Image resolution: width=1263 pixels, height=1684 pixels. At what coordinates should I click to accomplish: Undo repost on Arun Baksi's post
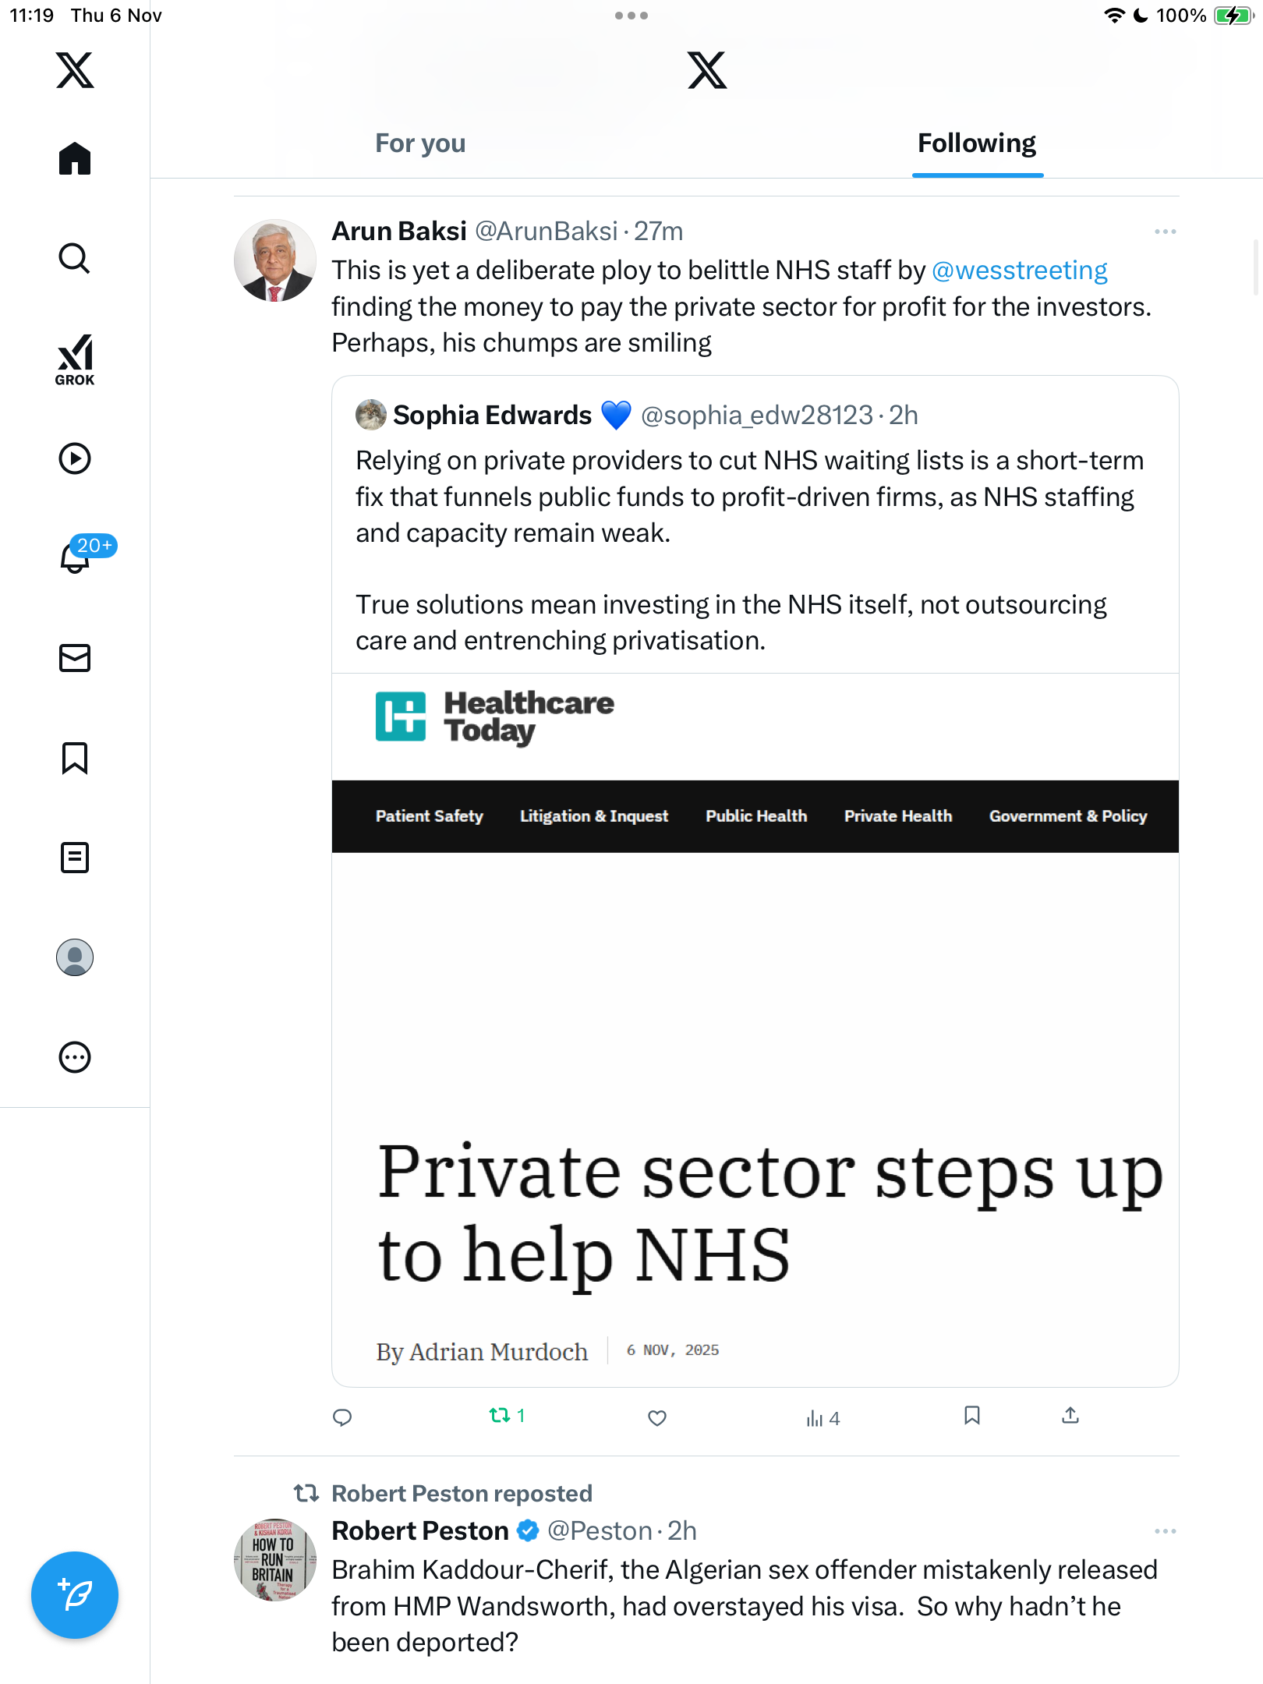click(x=500, y=1416)
